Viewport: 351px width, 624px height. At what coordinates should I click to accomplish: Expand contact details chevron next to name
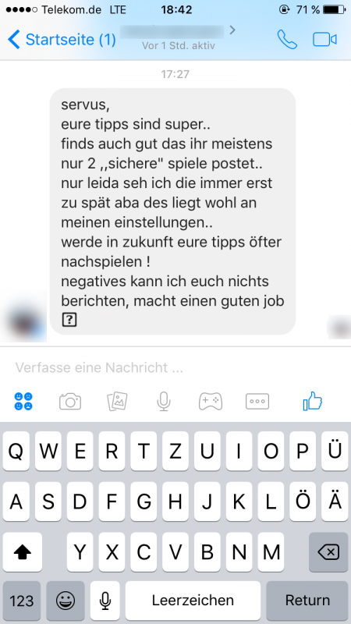pyautogui.click(x=232, y=30)
